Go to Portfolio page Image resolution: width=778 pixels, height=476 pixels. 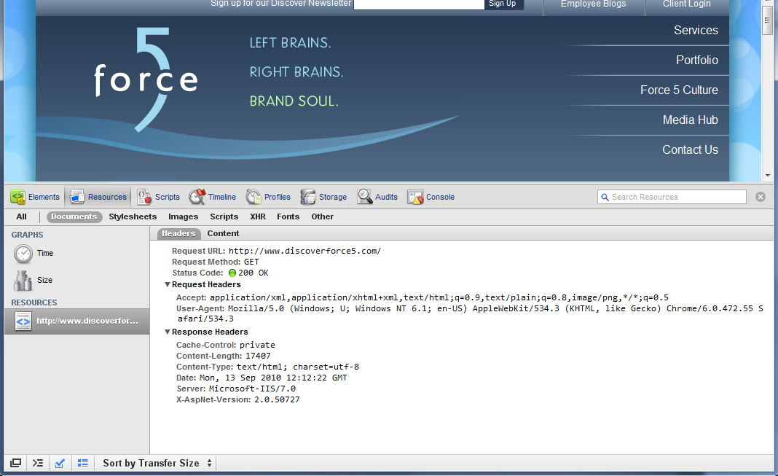point(696,60)
